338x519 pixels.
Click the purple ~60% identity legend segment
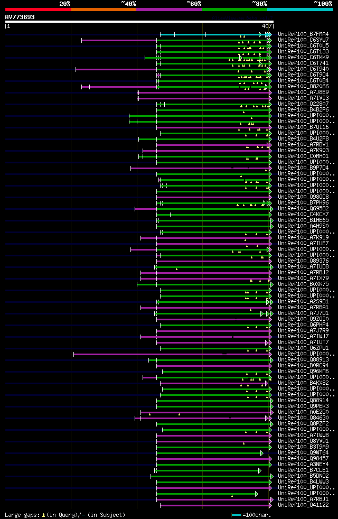click(x=169, y=10)
